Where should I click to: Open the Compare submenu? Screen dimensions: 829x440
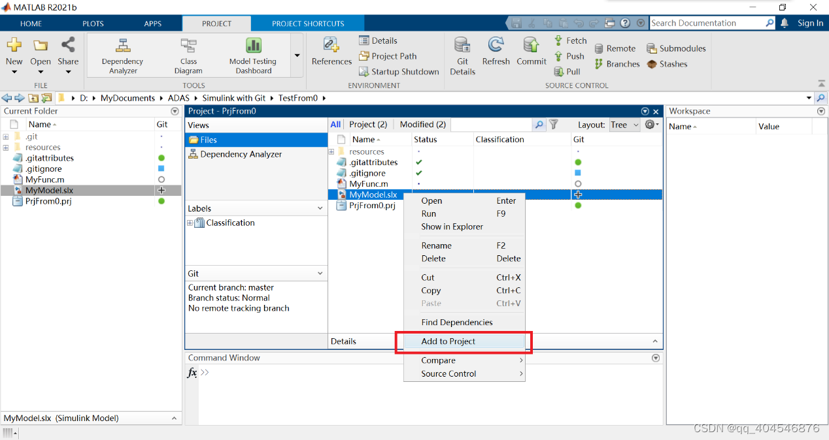464,360
